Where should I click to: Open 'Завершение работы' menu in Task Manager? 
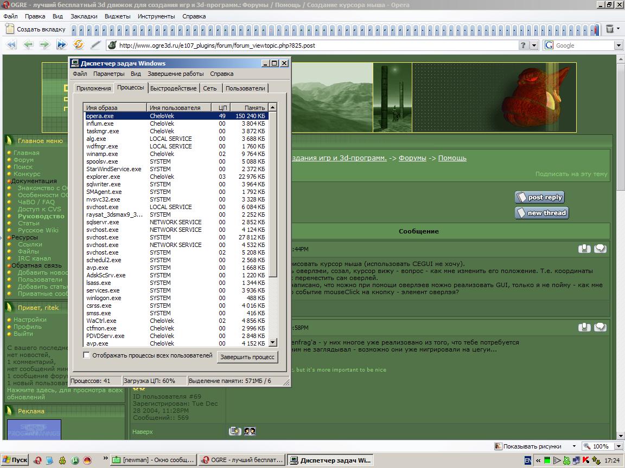tap(175, 74)
